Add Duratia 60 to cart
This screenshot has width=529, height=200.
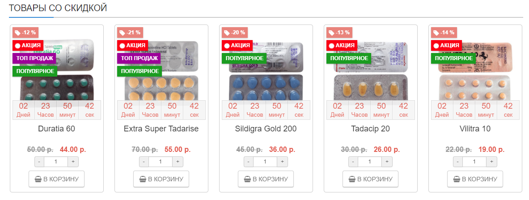click(56, 179)
